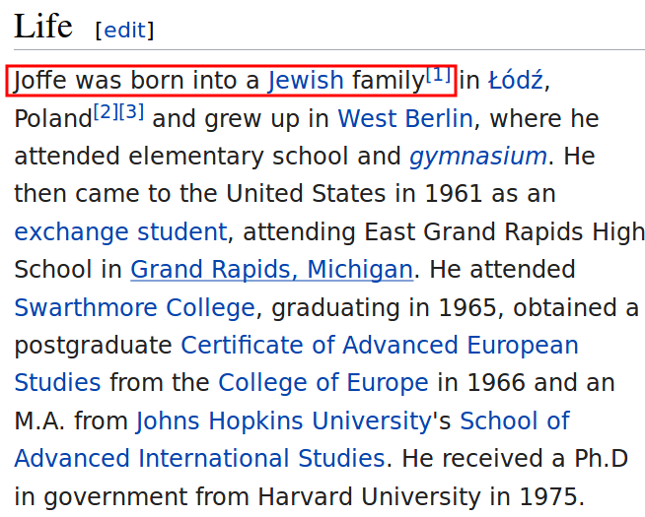Click the italic gymnasium link
645x517 pixels.
(x=477, y=157)
